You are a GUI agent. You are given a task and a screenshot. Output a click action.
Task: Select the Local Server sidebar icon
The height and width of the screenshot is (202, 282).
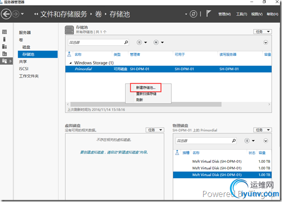5,39
